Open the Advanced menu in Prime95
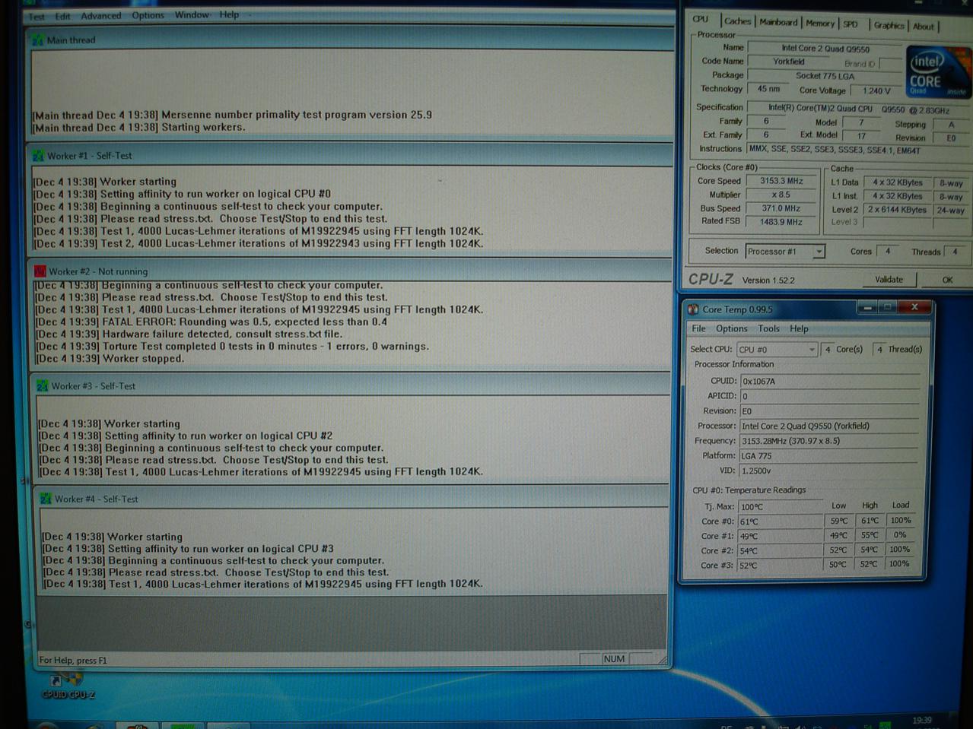973x729 pixels. (101, 15)
